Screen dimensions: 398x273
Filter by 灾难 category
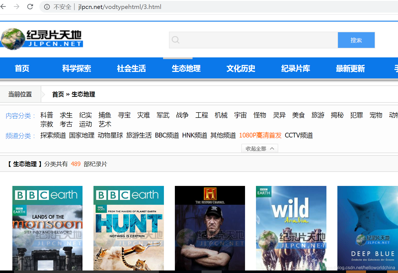point(143,115)
